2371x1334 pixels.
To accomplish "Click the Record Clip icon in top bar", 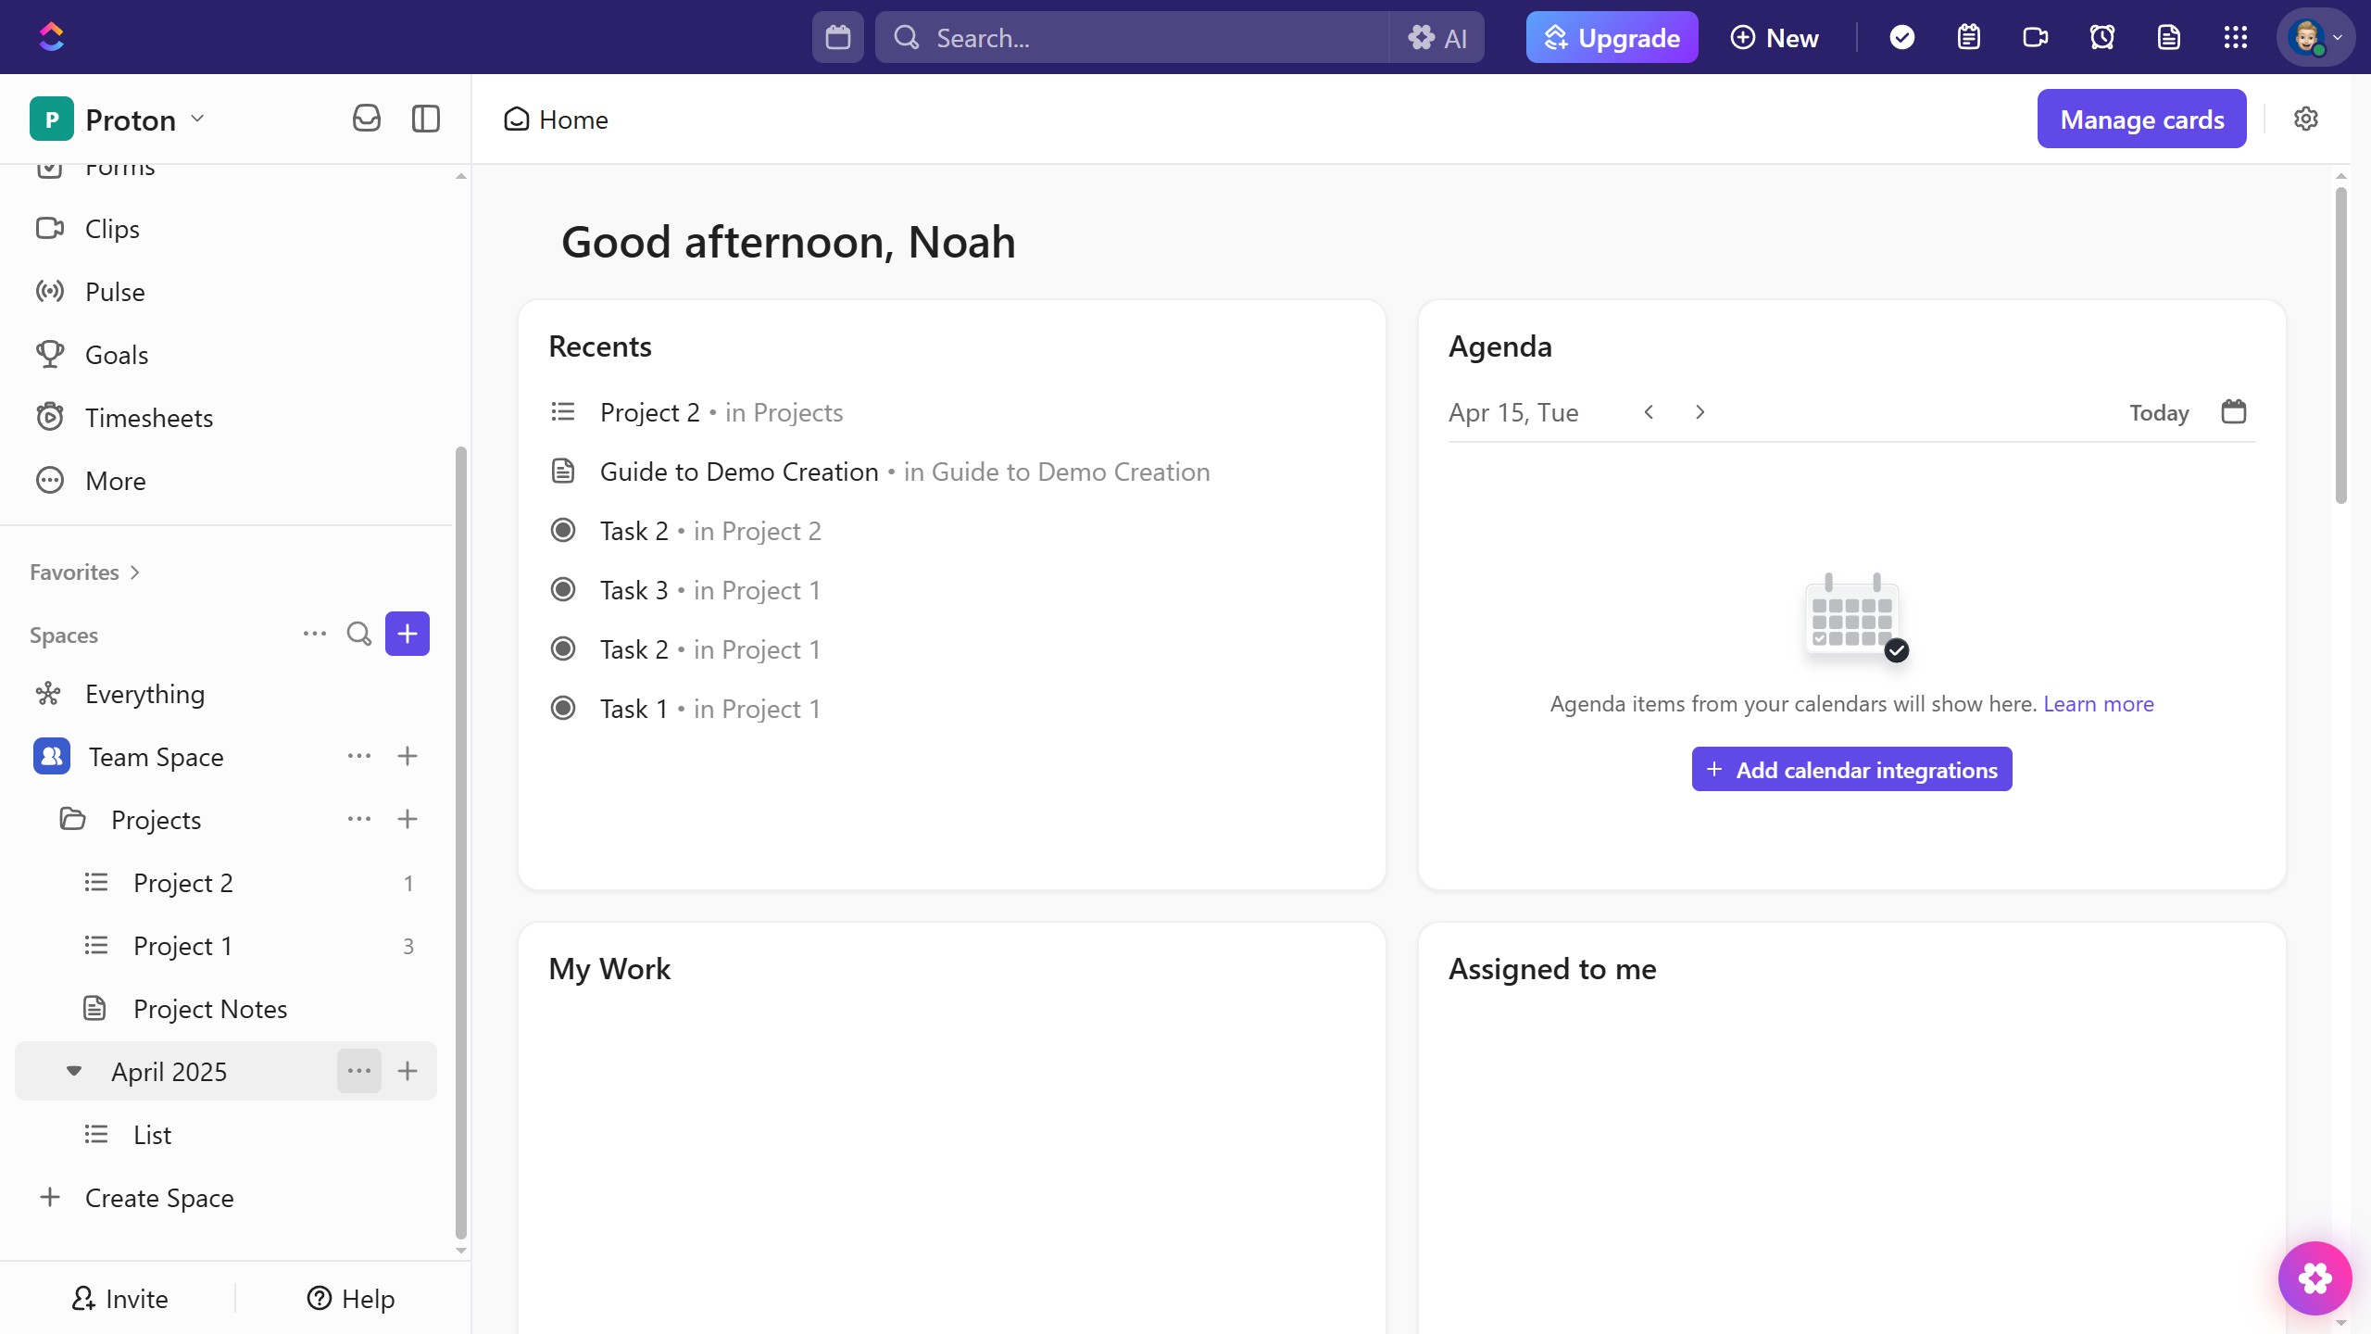I will click(x=2036, y=37).
